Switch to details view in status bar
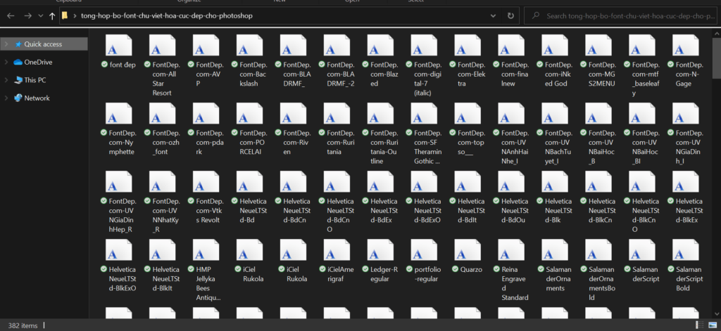 [699, 325]
